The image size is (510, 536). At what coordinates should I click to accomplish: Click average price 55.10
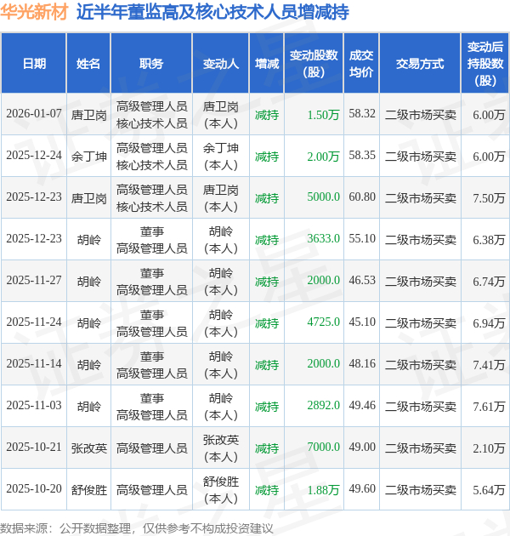coord(362,239)
